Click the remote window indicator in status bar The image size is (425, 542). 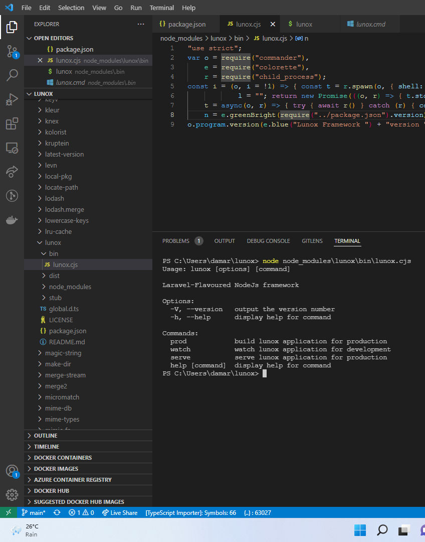pos(9,512)
